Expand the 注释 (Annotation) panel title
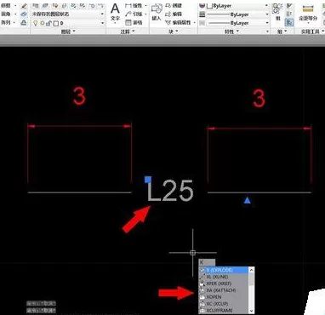This screenshot has width=325, height=315. pyautogui.click(x=128, y=31)
